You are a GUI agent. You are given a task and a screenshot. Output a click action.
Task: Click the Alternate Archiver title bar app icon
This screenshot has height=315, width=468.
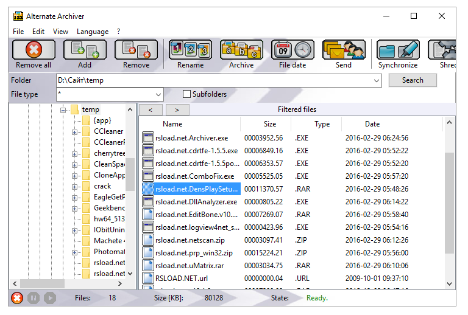(x=18, y=16)
